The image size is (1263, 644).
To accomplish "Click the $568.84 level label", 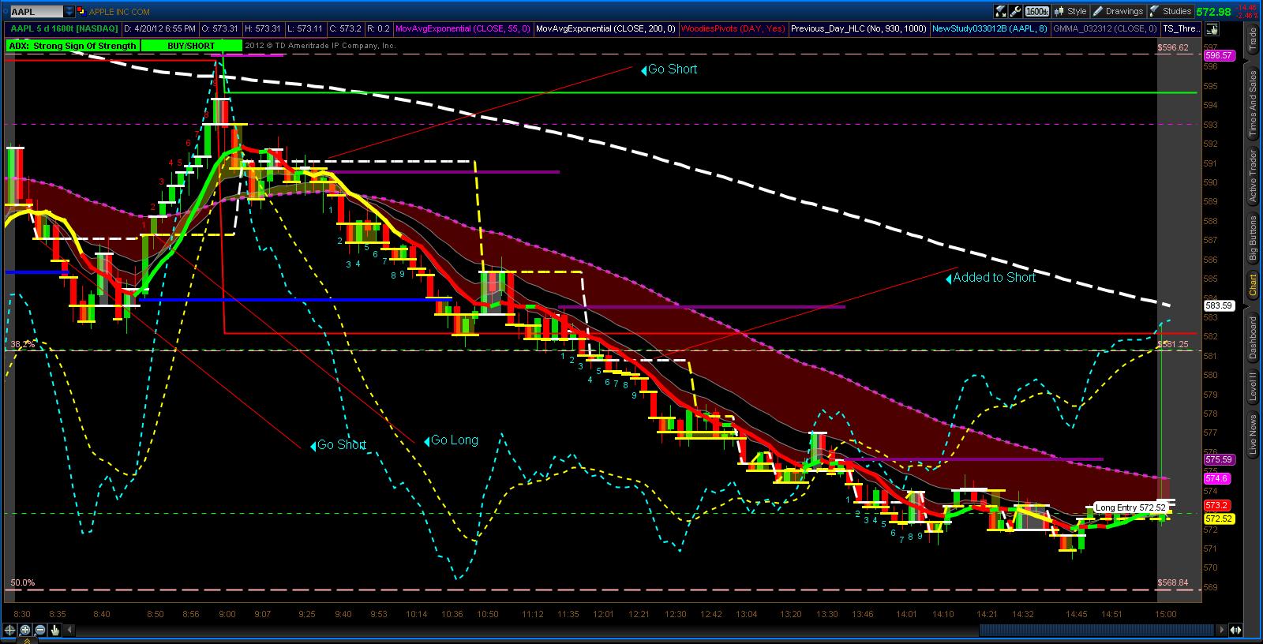I will click(1173, 583).
